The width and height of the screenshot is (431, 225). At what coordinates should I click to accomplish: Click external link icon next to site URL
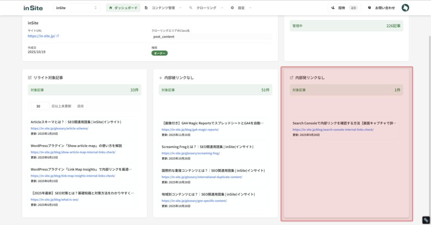click(x=58, y=36)
